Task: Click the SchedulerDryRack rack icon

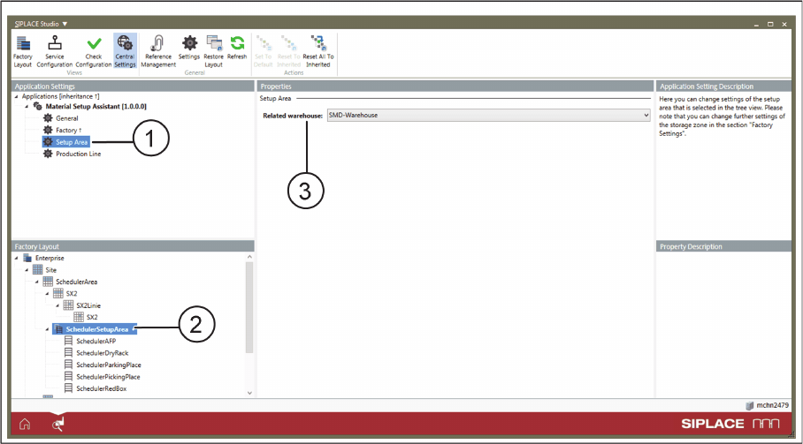Action: [68, 352]
